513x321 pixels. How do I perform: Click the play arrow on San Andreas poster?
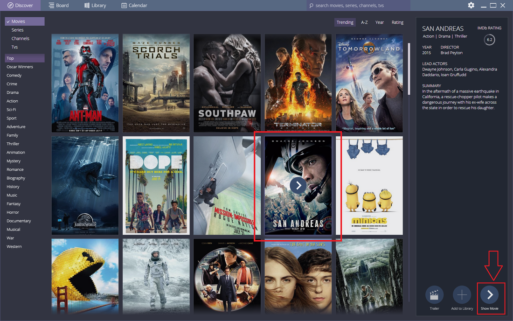point(298,186)
